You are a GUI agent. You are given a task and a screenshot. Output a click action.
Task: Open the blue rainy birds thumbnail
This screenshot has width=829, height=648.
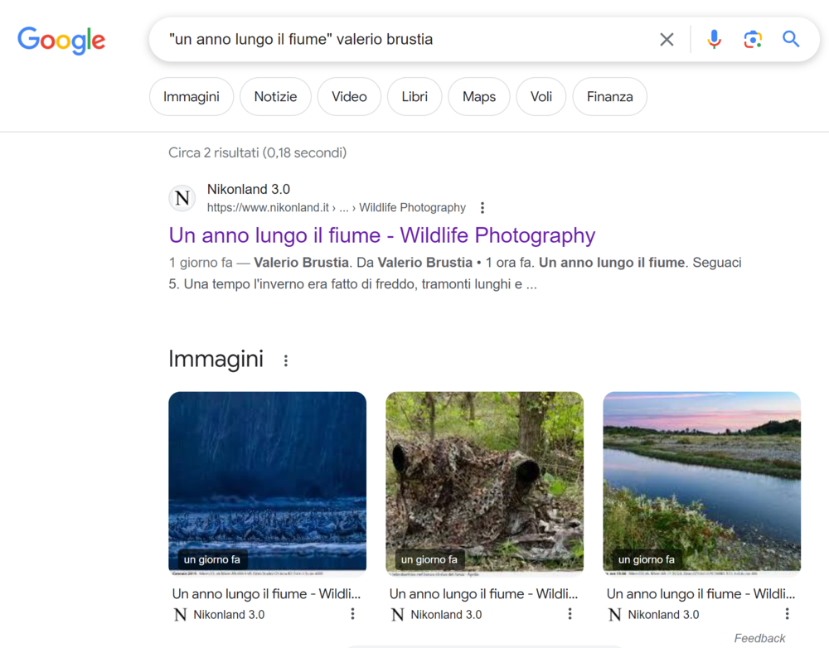[x=268, y=482]
